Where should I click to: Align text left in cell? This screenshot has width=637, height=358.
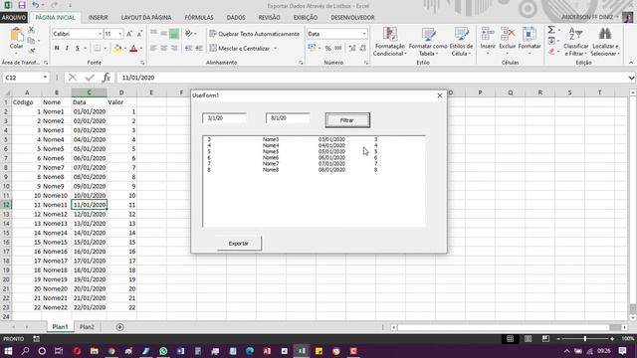153,49
